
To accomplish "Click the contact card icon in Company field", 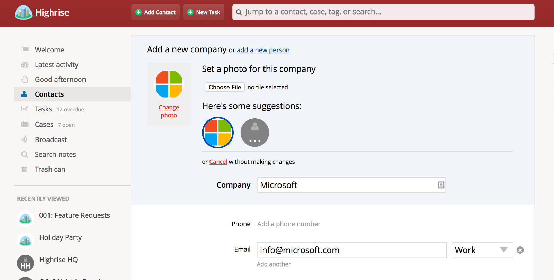I will (441, 185).
